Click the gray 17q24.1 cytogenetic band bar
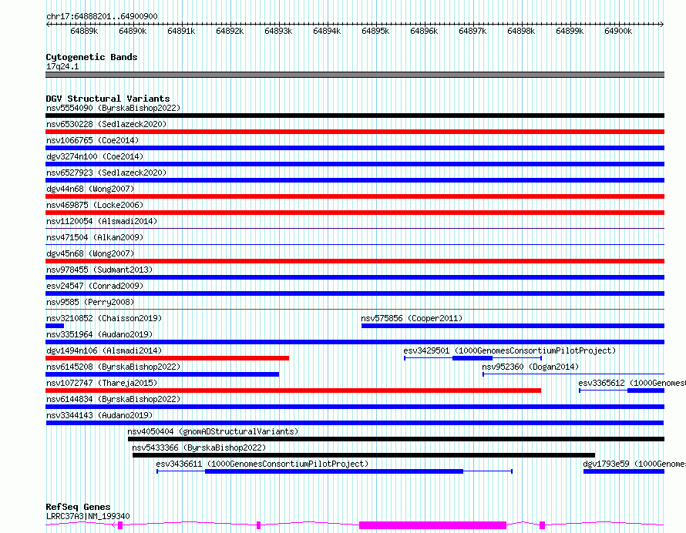686x533 pixels. point(355,75)
